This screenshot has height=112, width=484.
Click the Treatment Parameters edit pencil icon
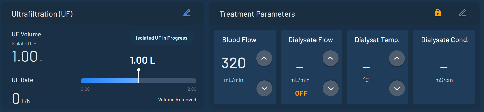click(x=462, y=13)
